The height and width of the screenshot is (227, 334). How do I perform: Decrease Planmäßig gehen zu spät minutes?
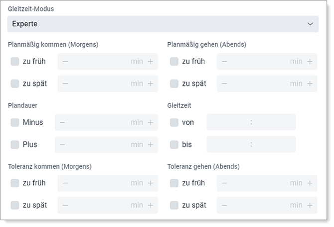click(224, 83)
